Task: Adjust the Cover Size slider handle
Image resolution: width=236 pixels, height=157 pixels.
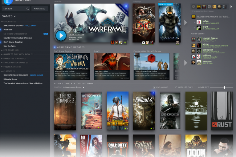Action: coord(224,87)
